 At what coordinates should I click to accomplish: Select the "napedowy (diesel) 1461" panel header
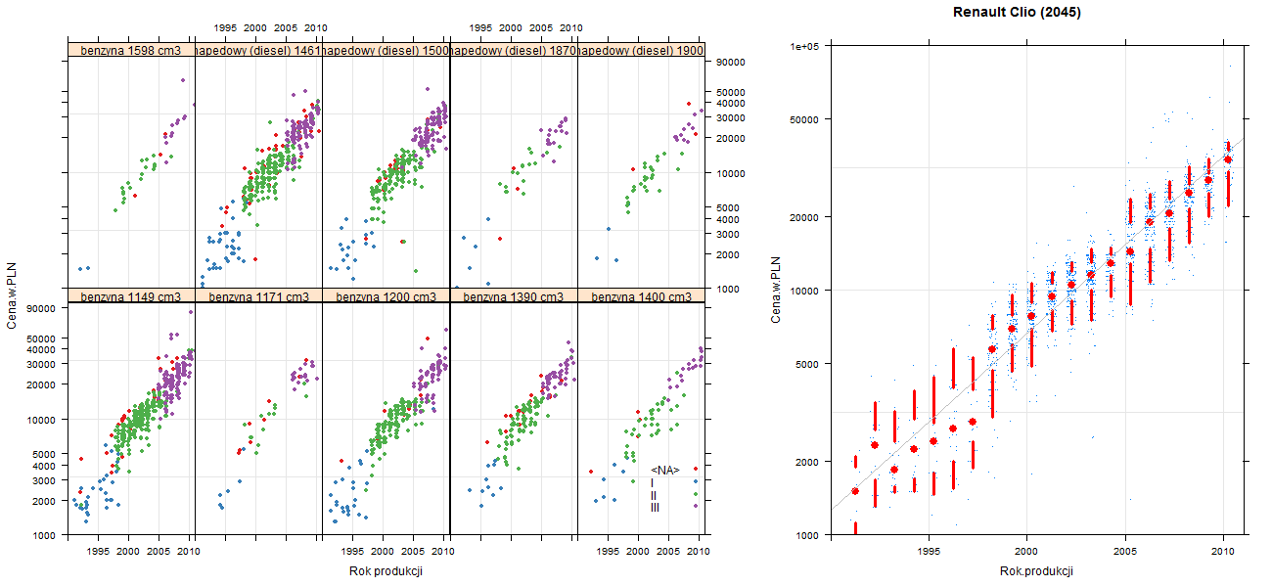pyautogui.click(x=258, y=49)
